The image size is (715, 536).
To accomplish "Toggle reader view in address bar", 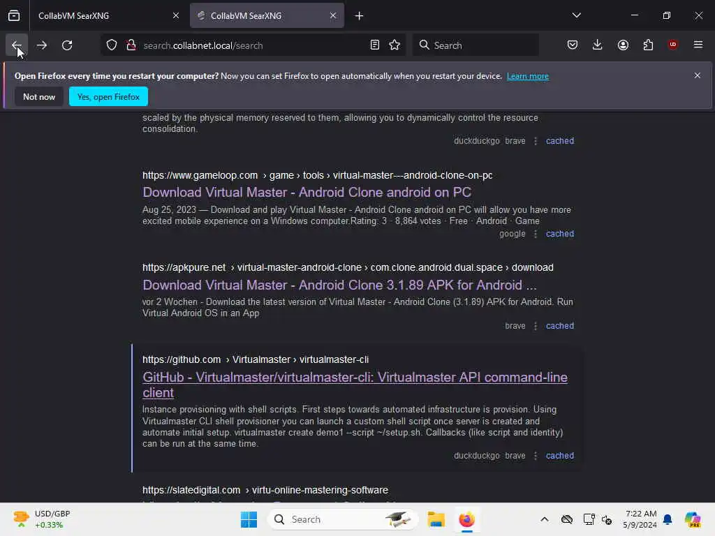I will pos(375,45).
